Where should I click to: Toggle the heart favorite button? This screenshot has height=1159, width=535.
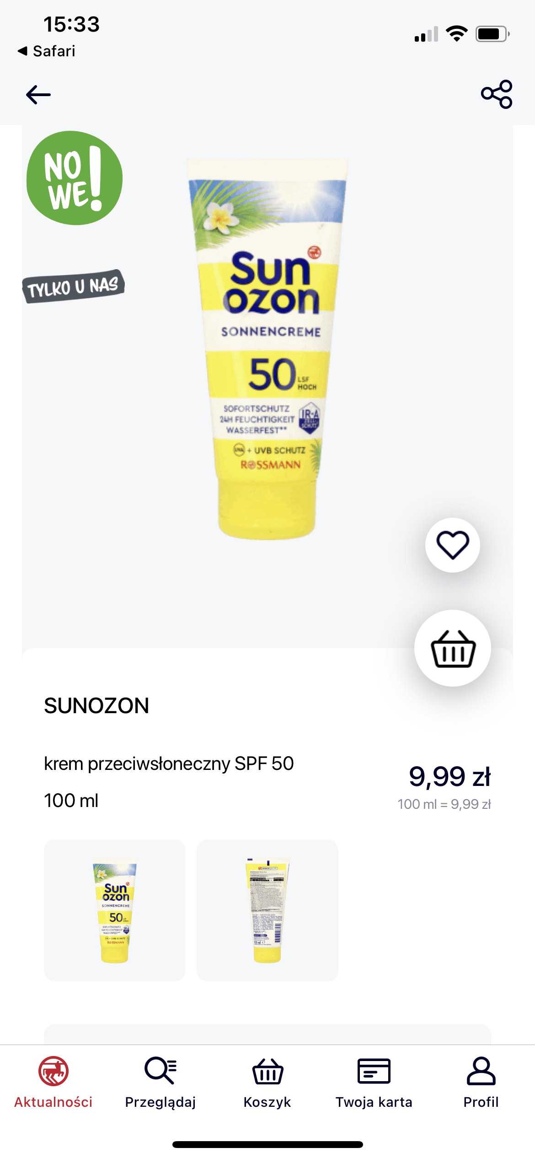point(453,545)
